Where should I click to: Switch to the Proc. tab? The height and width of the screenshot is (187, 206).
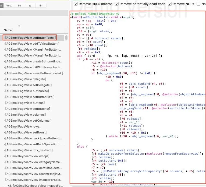pos(9,5)
